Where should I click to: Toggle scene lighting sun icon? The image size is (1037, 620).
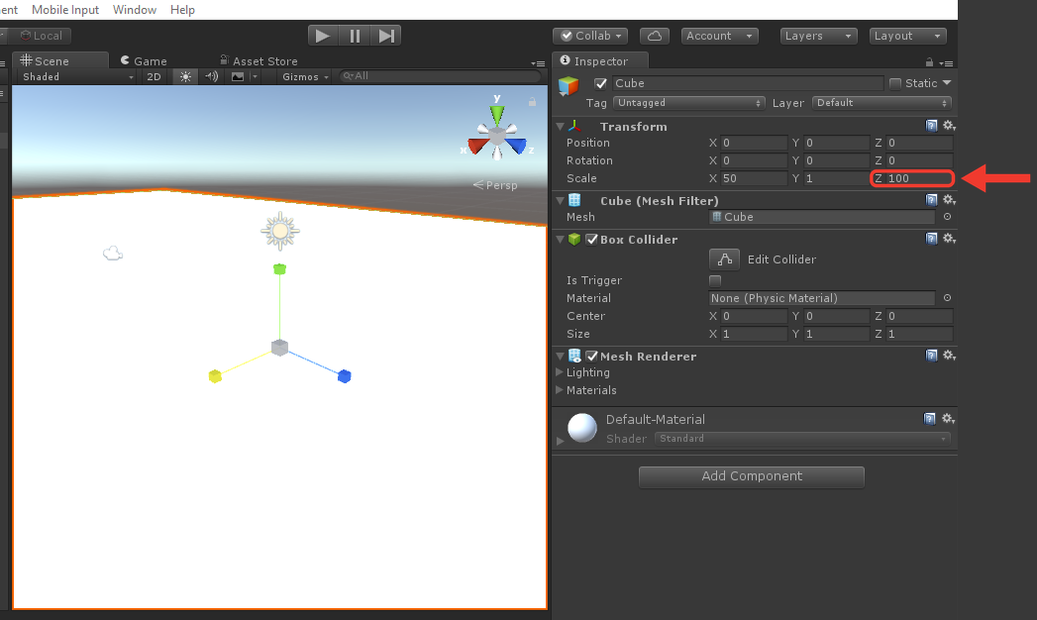pyautogui.click(x=186, y=76)
